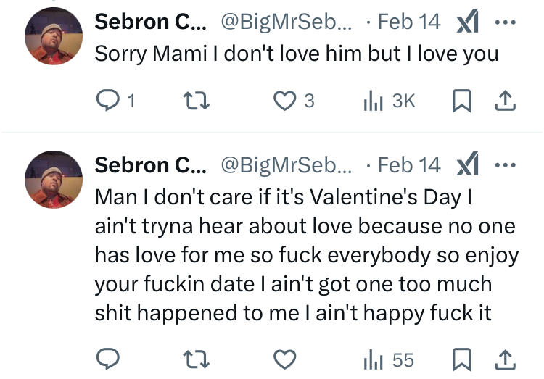Reply to the Valentine's Day tweet
544x379 pixels.
(107, 359)
